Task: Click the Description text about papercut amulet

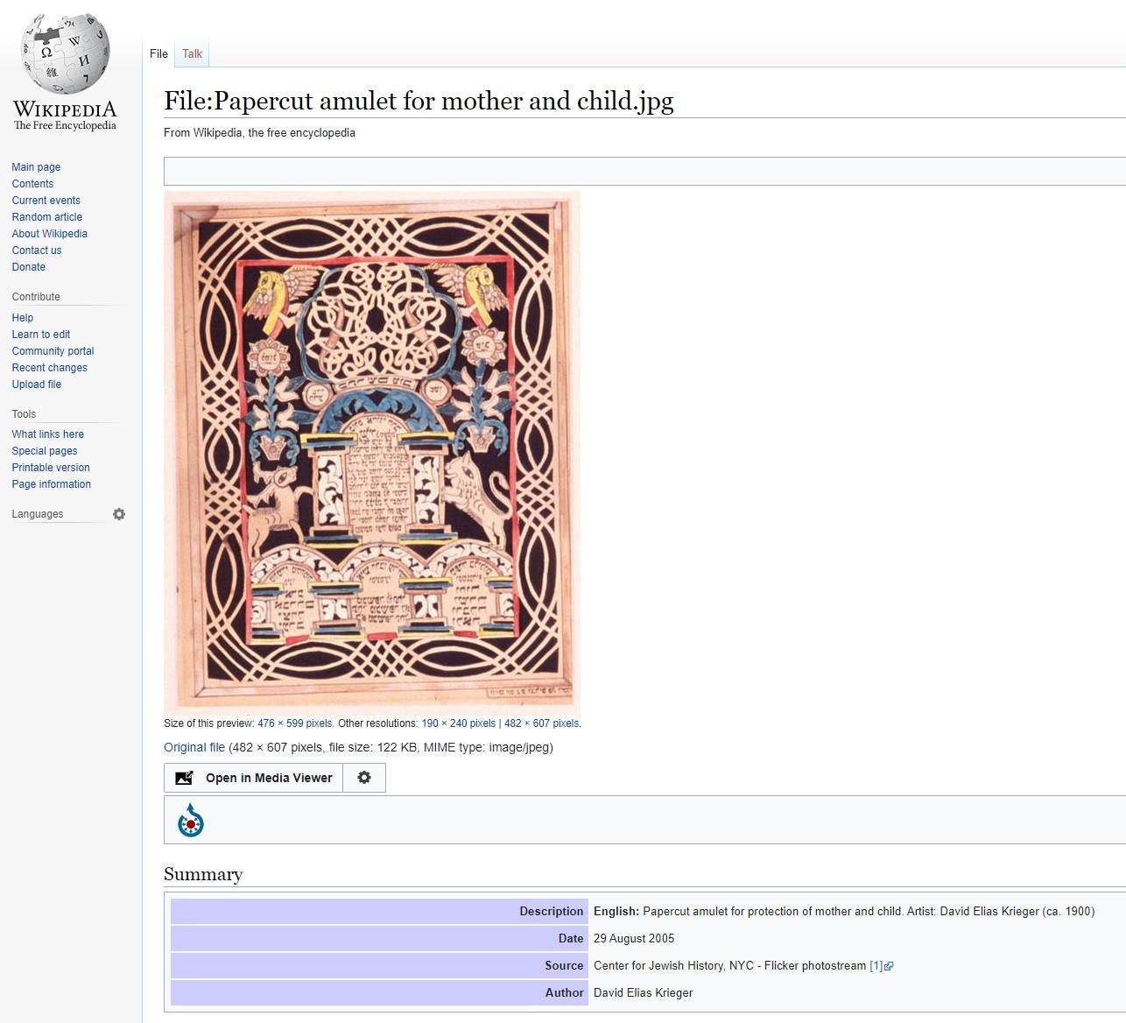Action: point(844,912)
